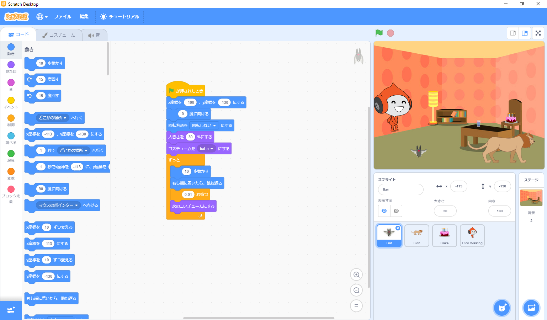The image size is (547, 320).
Task: Select the purple 見た目 category circle
Action: [x=11, y=65]
